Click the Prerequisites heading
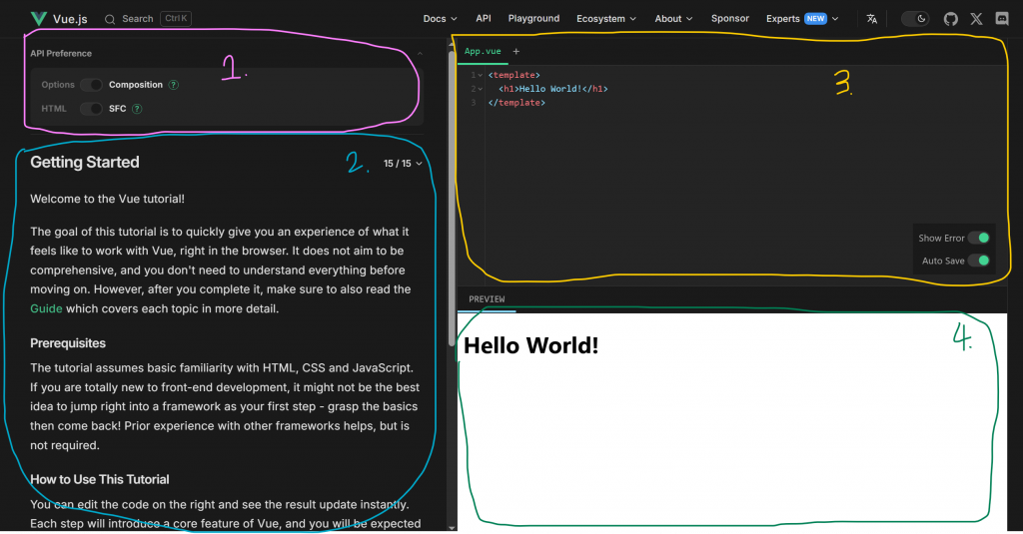1023x534 pixels. [x=68, y=343]
